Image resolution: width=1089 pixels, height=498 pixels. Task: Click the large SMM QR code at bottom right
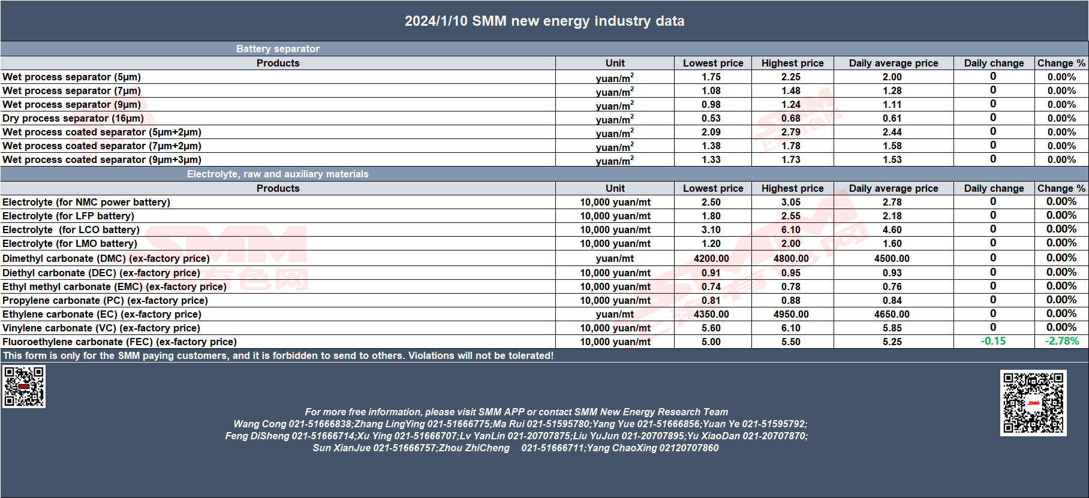click(x=1033, y=403)
